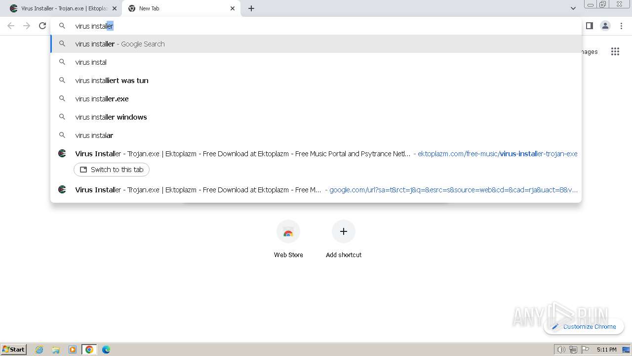Open Chrome's three-dot menu

621,26
